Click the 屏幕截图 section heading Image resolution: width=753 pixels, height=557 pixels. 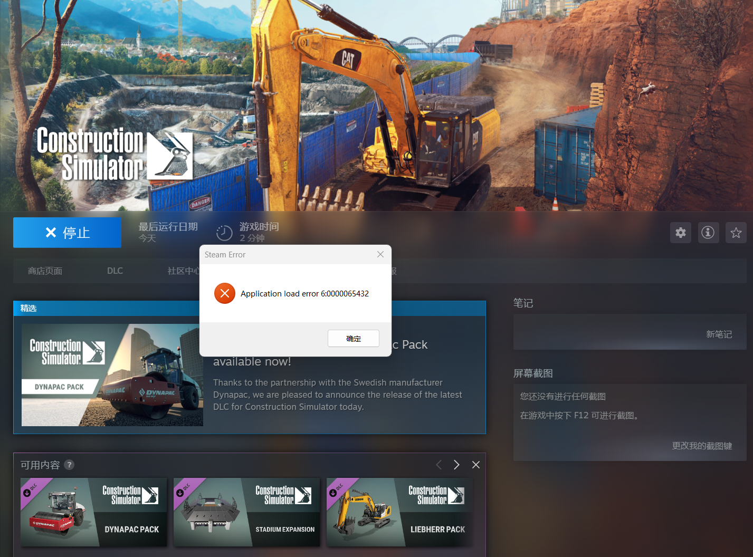pyautogui.click(x=533, y=373)
